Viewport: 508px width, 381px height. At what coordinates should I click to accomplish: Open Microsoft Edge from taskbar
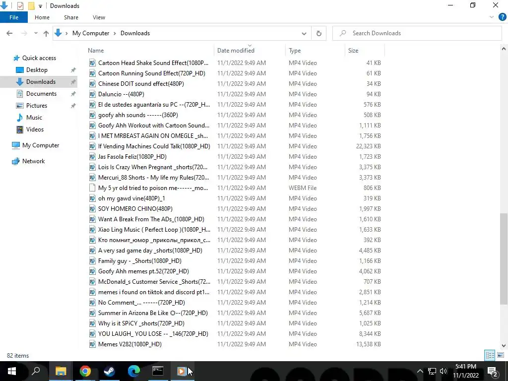tap(133, 371)
